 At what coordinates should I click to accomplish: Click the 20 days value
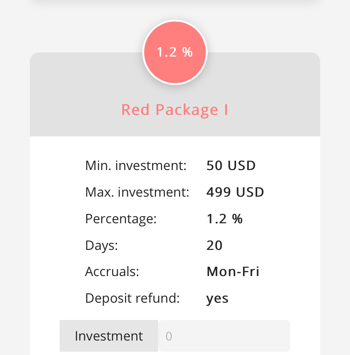tap(215, 245)
